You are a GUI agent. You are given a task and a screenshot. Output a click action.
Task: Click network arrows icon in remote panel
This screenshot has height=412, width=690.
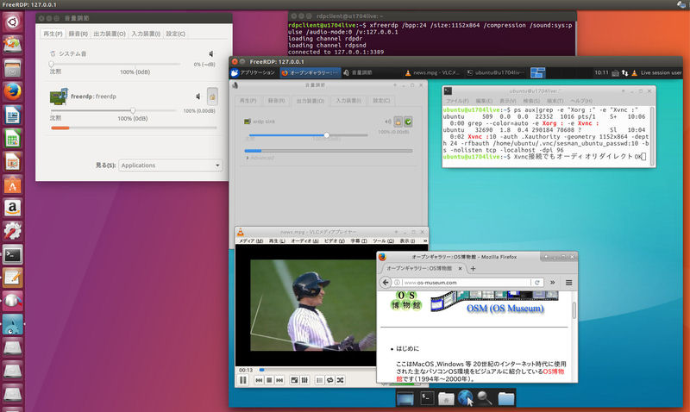click(624, 73)
